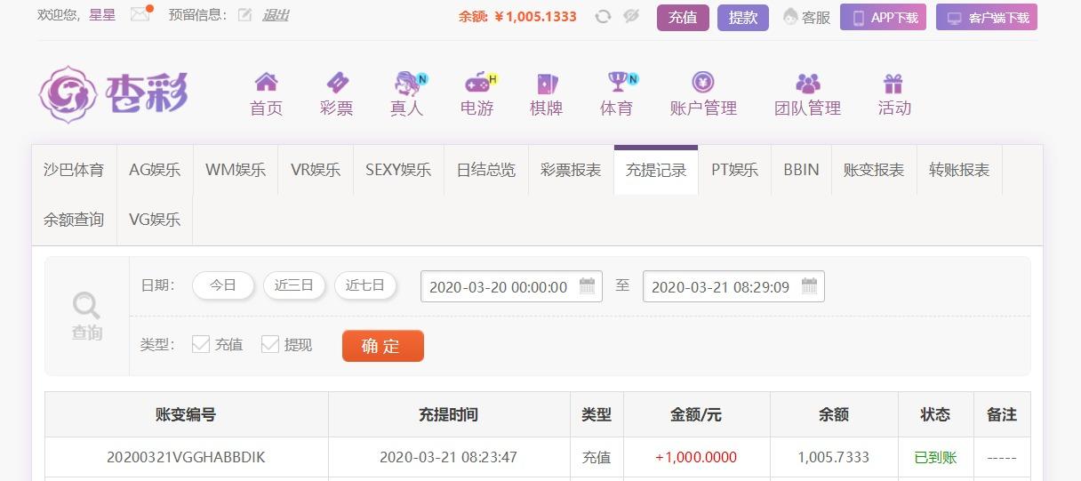Click the 退出 logout link
Viewport: 1081px width, 481px height.
click(276, 15)
